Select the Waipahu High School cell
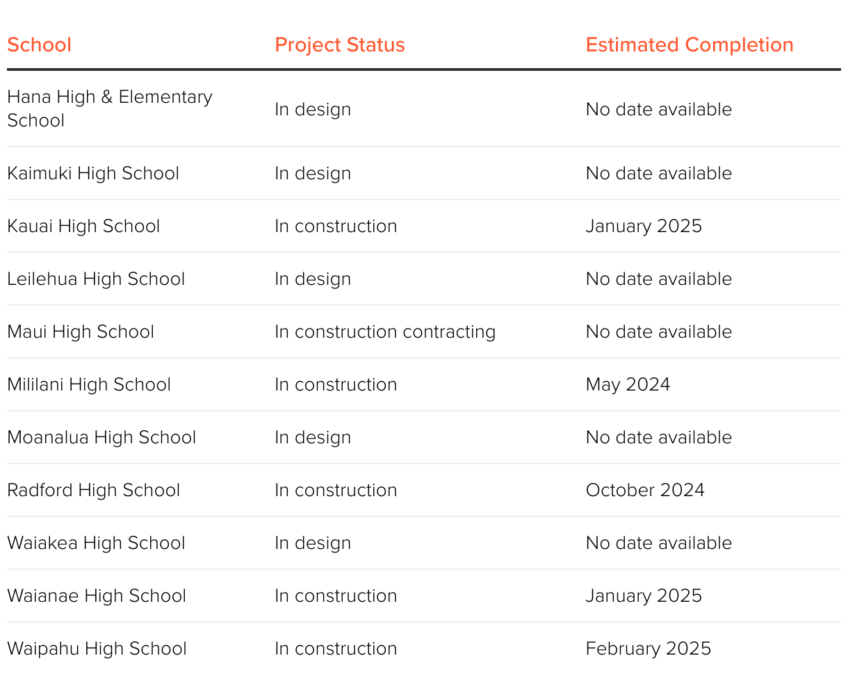 (x=97, y=648)
